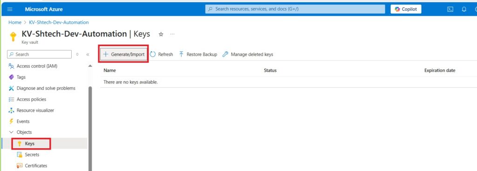Viewport: 477px width, 171px height.
Task: Sort by the Name column header
Action: coord(109,70)
